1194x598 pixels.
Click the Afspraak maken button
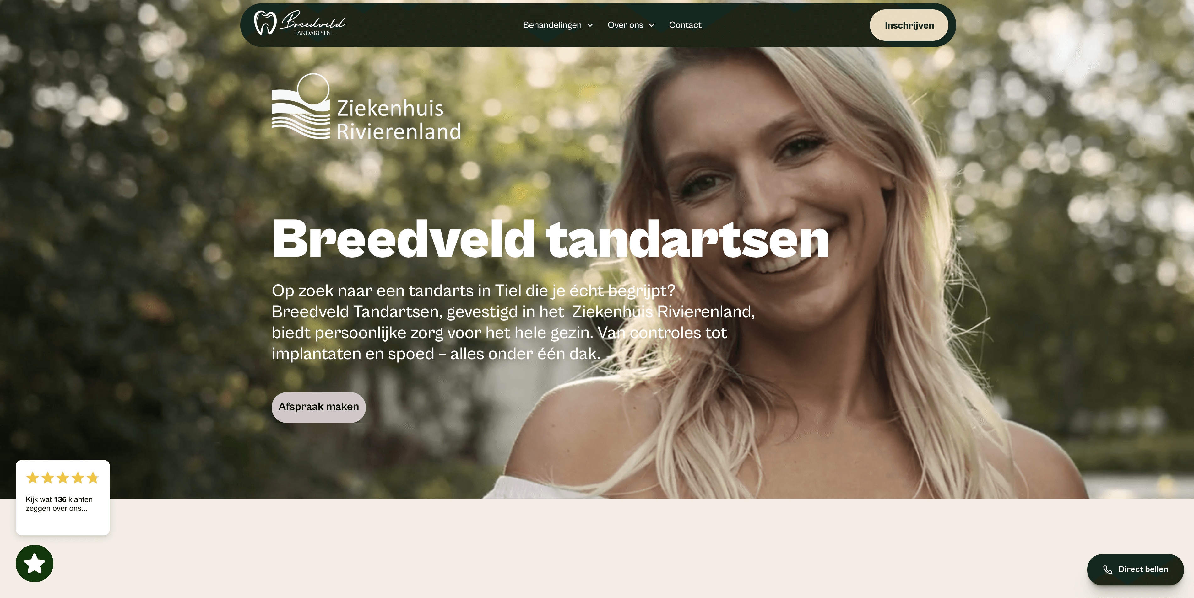[x=318, y=407]
